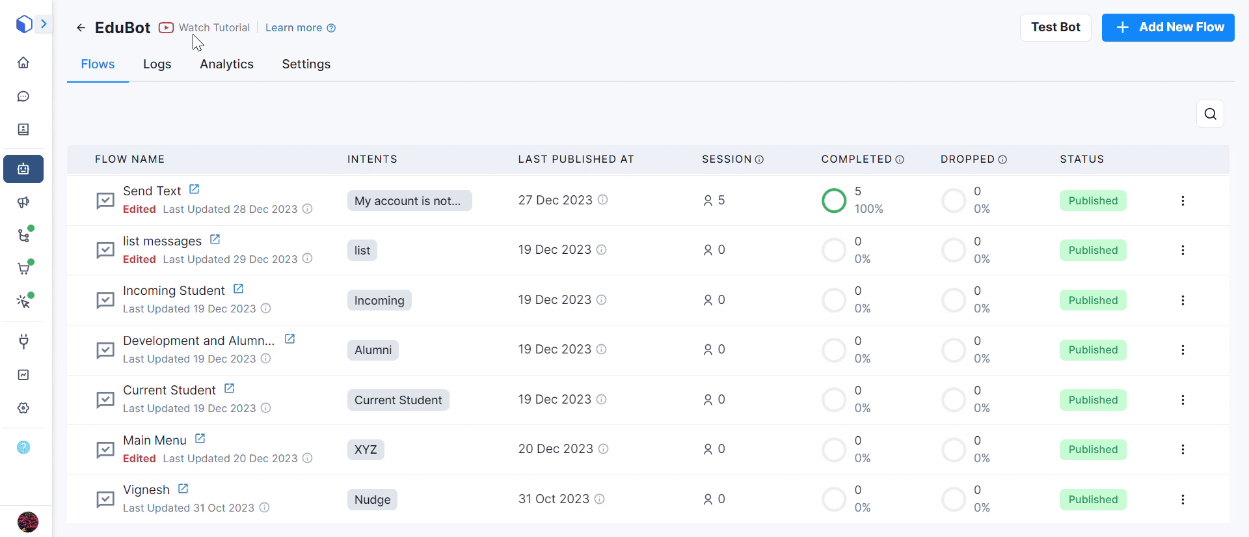Viewport: 1249px width, 537px height.
Task: Open three-dot menu for Vignesh flow
Action: [1183, 499]
